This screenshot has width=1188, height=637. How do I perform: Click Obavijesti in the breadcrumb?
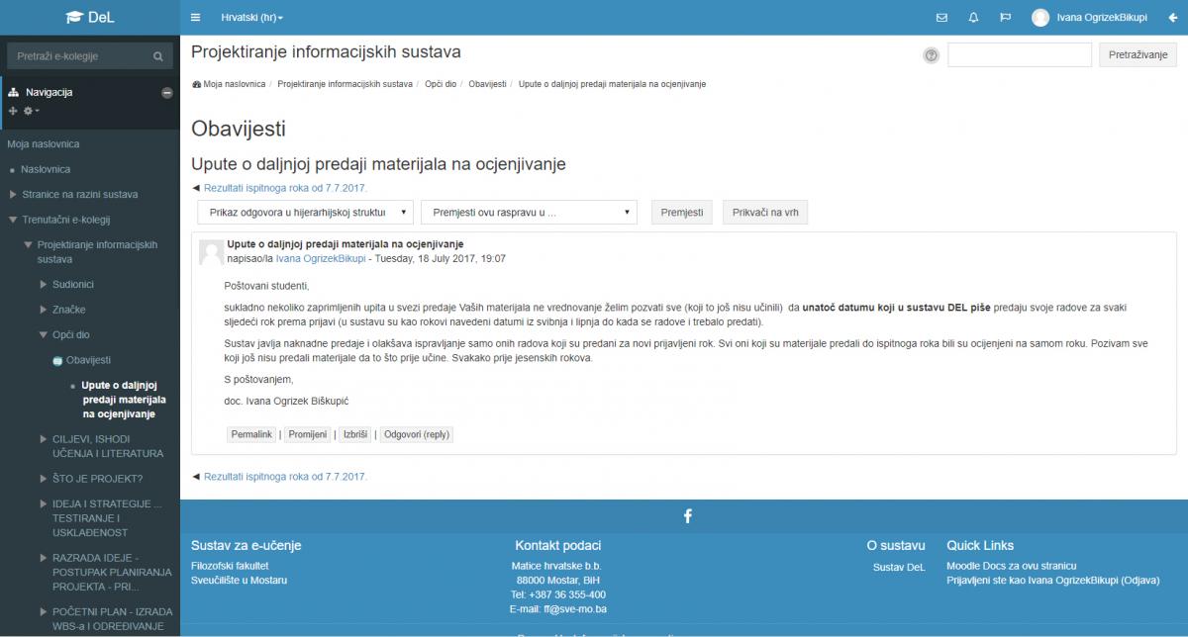pyautogui.click(x=487, y=84)
